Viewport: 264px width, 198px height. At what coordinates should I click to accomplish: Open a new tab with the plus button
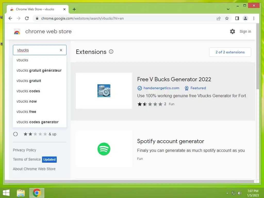pyautogui.click(x=74, y=9)
